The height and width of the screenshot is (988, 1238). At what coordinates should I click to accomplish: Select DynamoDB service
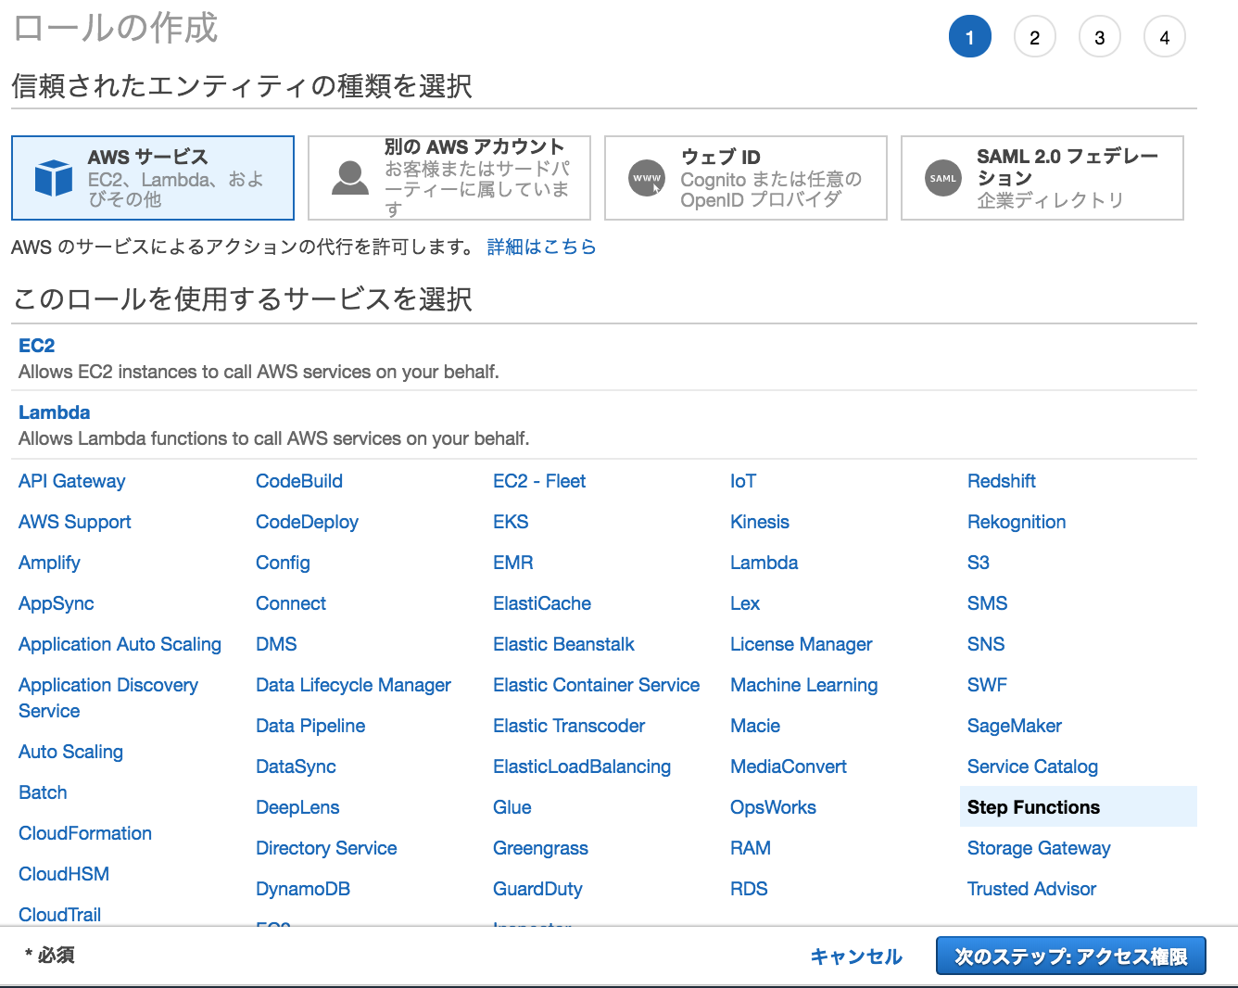(303, 889)
